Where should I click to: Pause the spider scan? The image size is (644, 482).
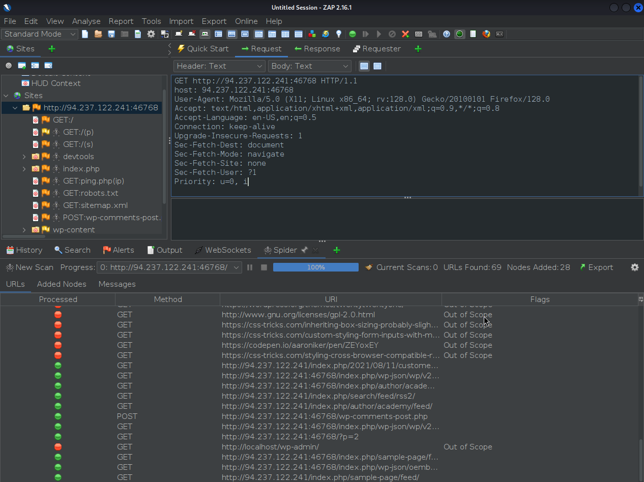pyautogui.click(x=250, y=267)
